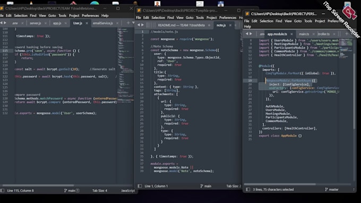Click the 'Line 115, Column 8' status text
Screen dimensions: 361x203
tap(20, 191)
